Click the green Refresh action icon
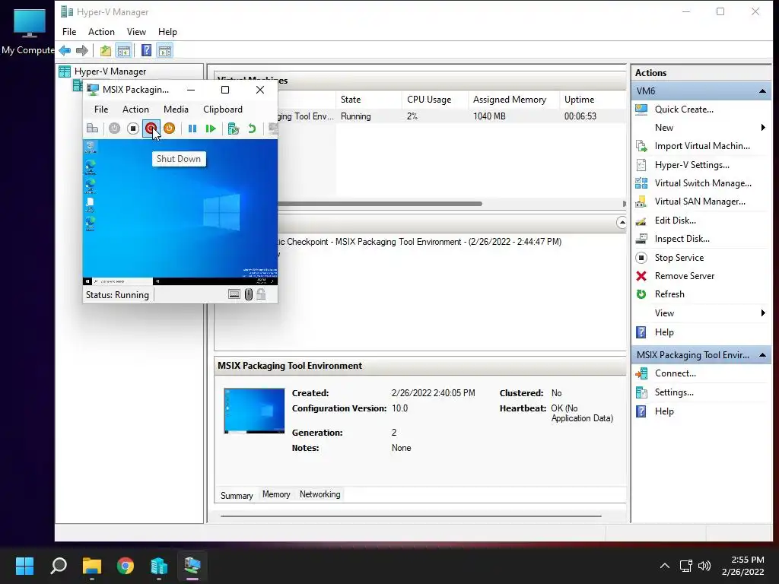Screen dimensions: 779x584 point(641,294)
